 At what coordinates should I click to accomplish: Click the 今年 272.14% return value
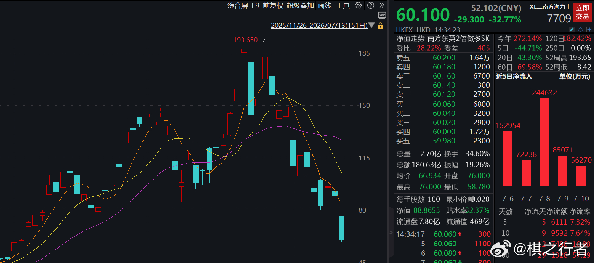point(528,38)
